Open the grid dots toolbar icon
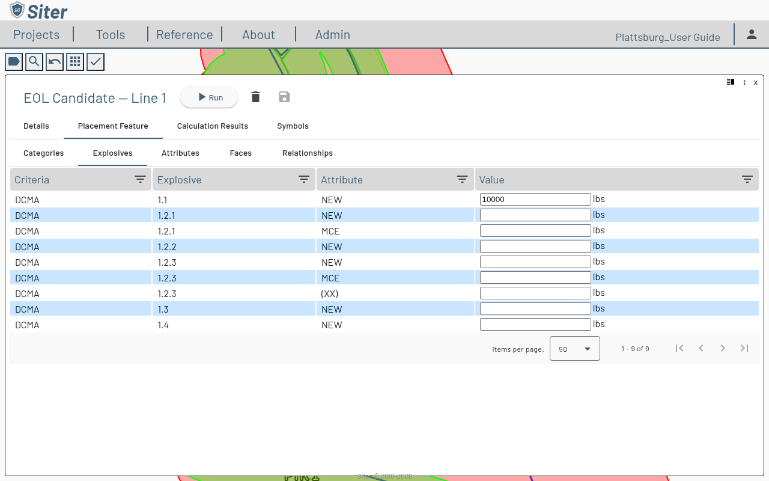Viewport: 769px width, 481px height. click(75, 62)
